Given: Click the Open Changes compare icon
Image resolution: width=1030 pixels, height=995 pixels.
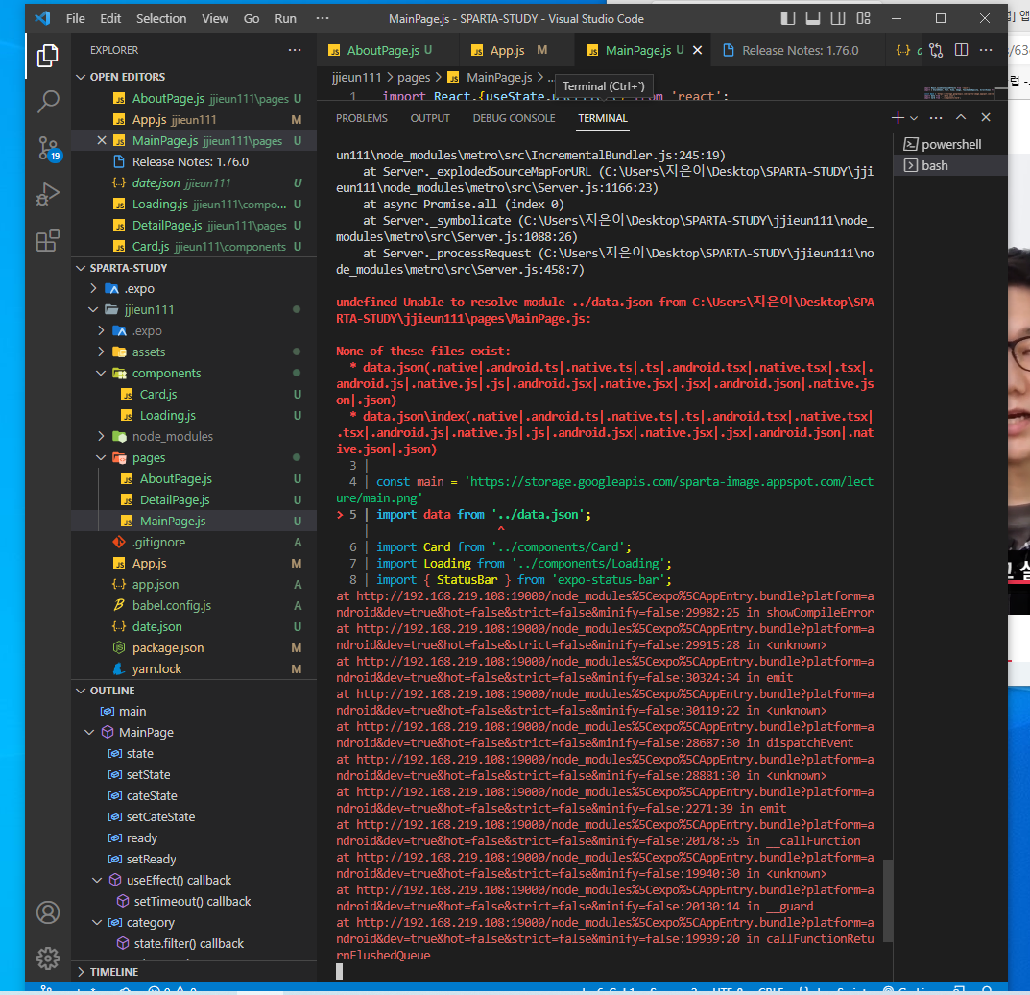Looking at the screenshot, I should pyautogui.click(x=936, y=50).
